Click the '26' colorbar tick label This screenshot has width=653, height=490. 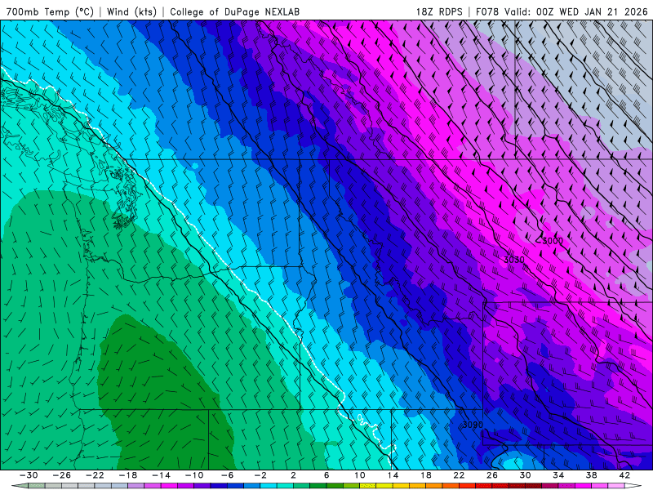click(x=492, y=475)
